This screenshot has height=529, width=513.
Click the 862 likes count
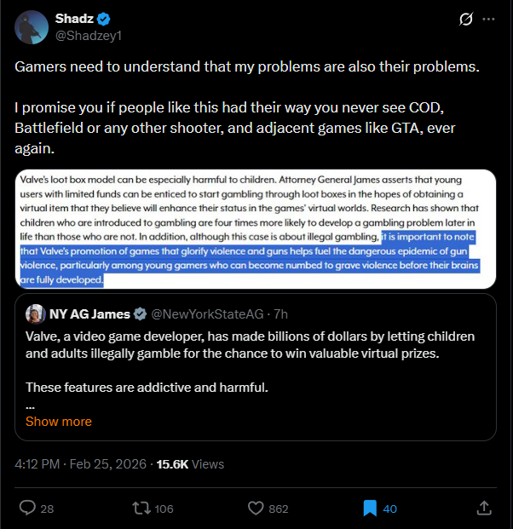pos(279,509)
